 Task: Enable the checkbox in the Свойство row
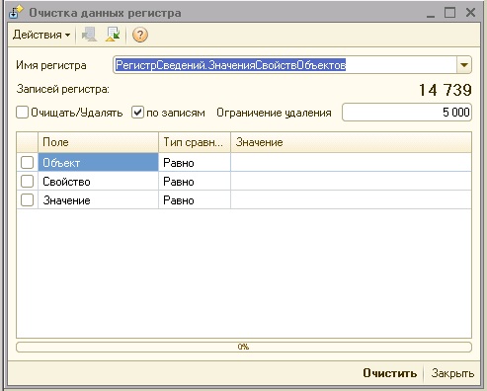point(27,181)
